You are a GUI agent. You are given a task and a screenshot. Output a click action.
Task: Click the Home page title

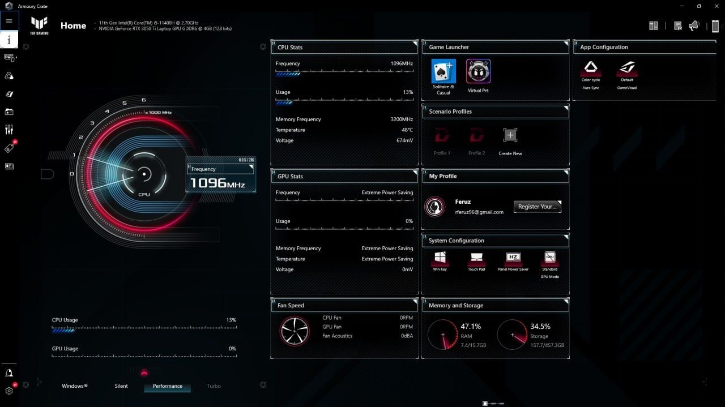pyautogui.click(x=74, y=25)
